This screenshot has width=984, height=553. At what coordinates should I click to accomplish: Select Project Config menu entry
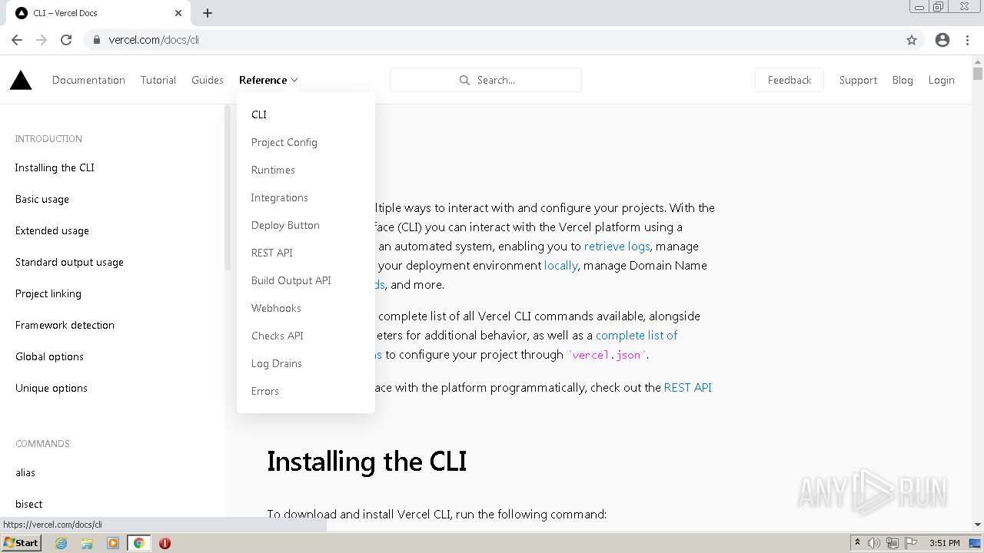284,142
